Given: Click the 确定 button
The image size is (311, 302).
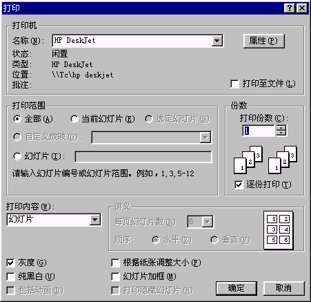Looking at the screenshot, I should point(237,288).
